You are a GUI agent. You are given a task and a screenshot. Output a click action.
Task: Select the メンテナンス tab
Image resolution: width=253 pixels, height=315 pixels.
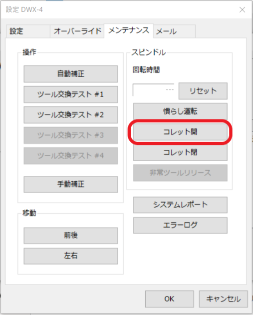[129, 30]
